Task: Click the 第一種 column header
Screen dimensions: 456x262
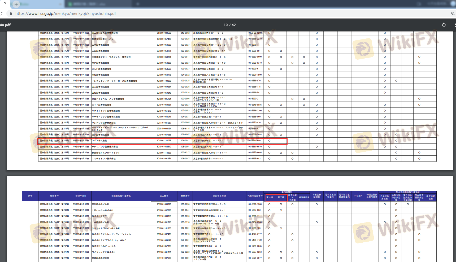Action: tap(270, 198)
